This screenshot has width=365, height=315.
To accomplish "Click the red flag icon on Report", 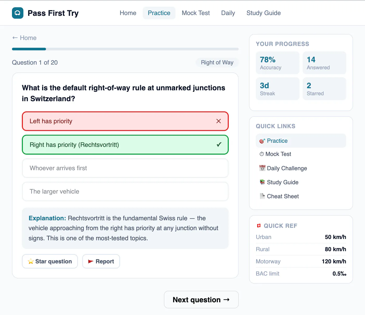I will click(91, 261).
